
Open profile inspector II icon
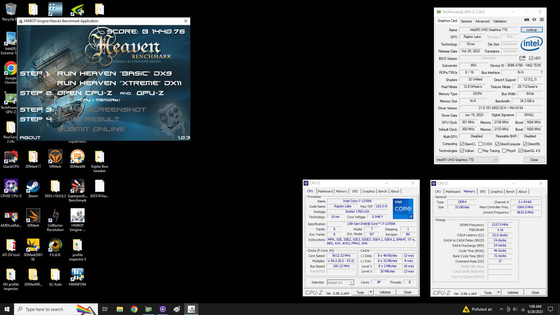pyautogui.click(x=77, y=250)
